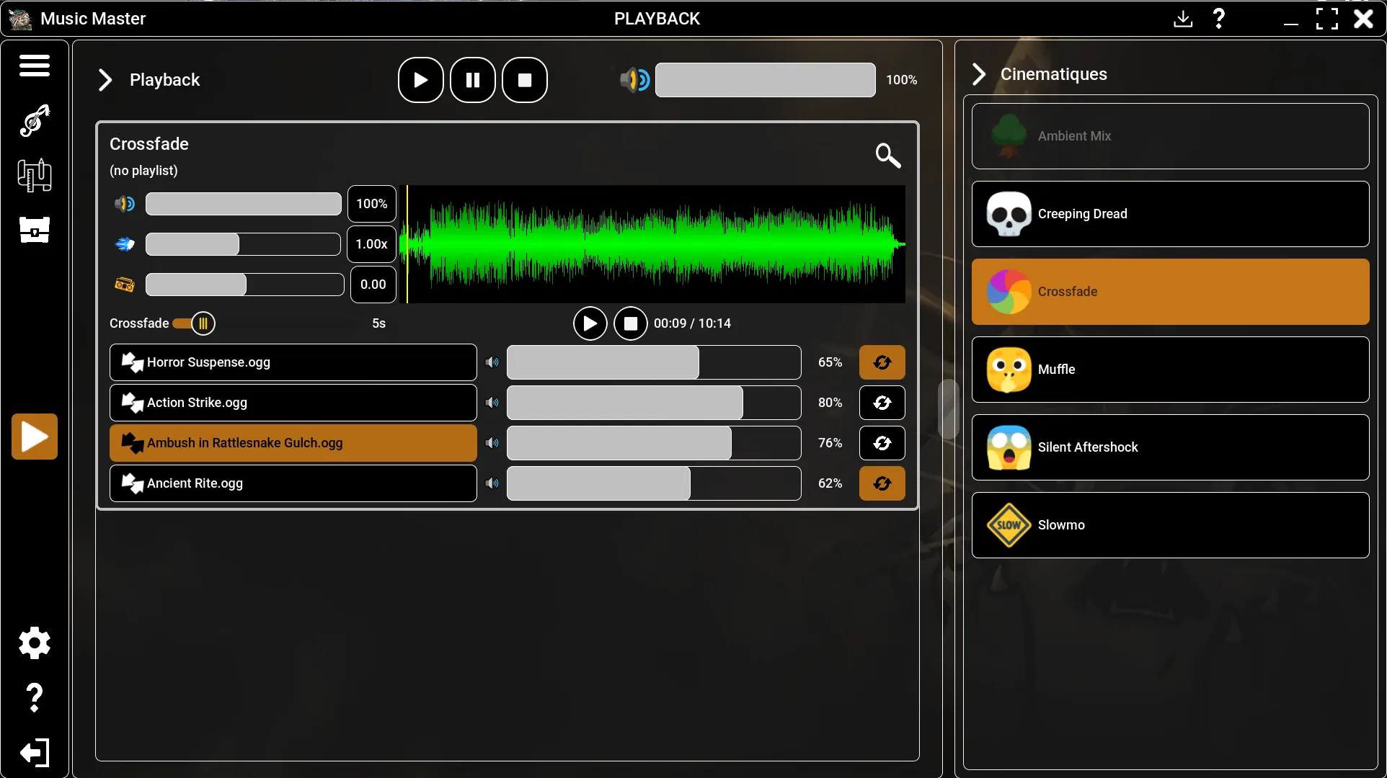Image resolution: width=1387 pixels, height=778 pixels.
Task: Toggle loop for Action Strike.ogg
Action: pos(882,403)
